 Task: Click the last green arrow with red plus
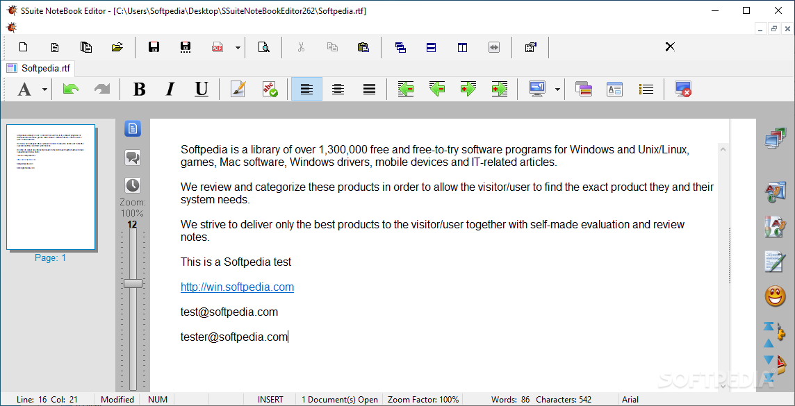tap(500, 89)
